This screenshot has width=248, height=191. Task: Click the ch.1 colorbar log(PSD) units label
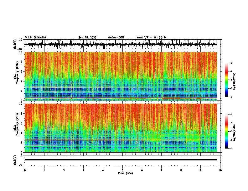click(235, 81)
